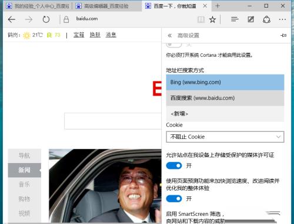
Task: Maximize the browser window
Action: click(x=266, y=6)
